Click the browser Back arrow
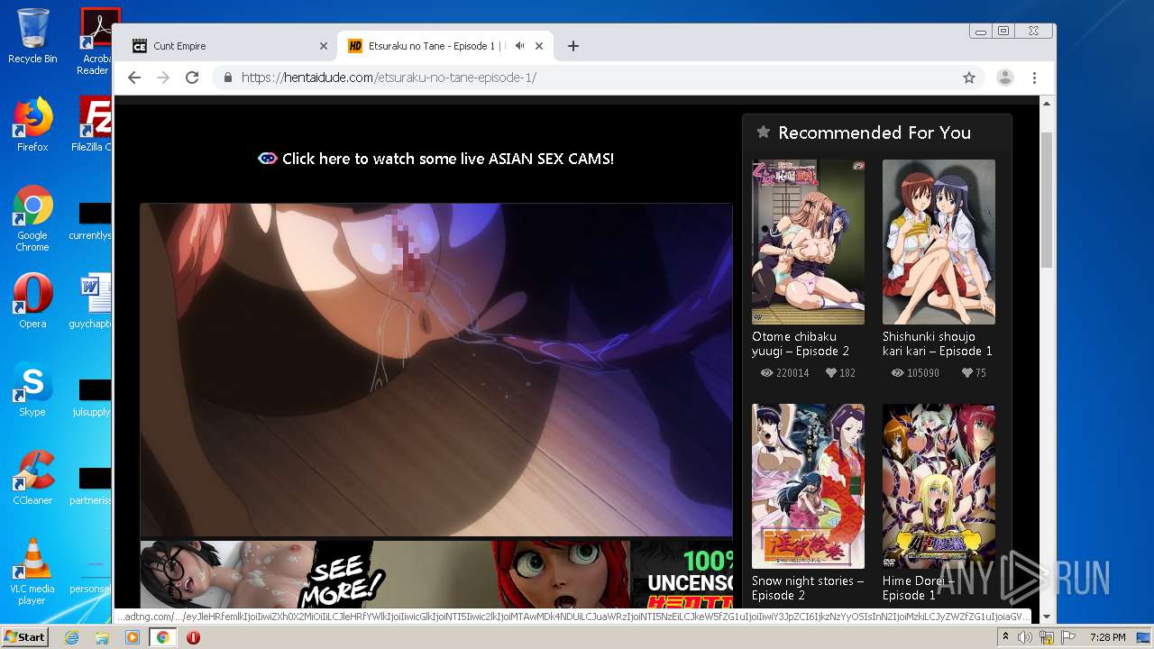 click(x=134, y=78)
